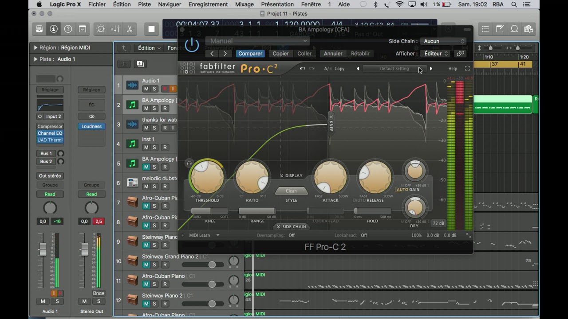Screen dimensions: 568x319
Task: Click A/B toggle in Pro-C 2
Action: [327, 69]
